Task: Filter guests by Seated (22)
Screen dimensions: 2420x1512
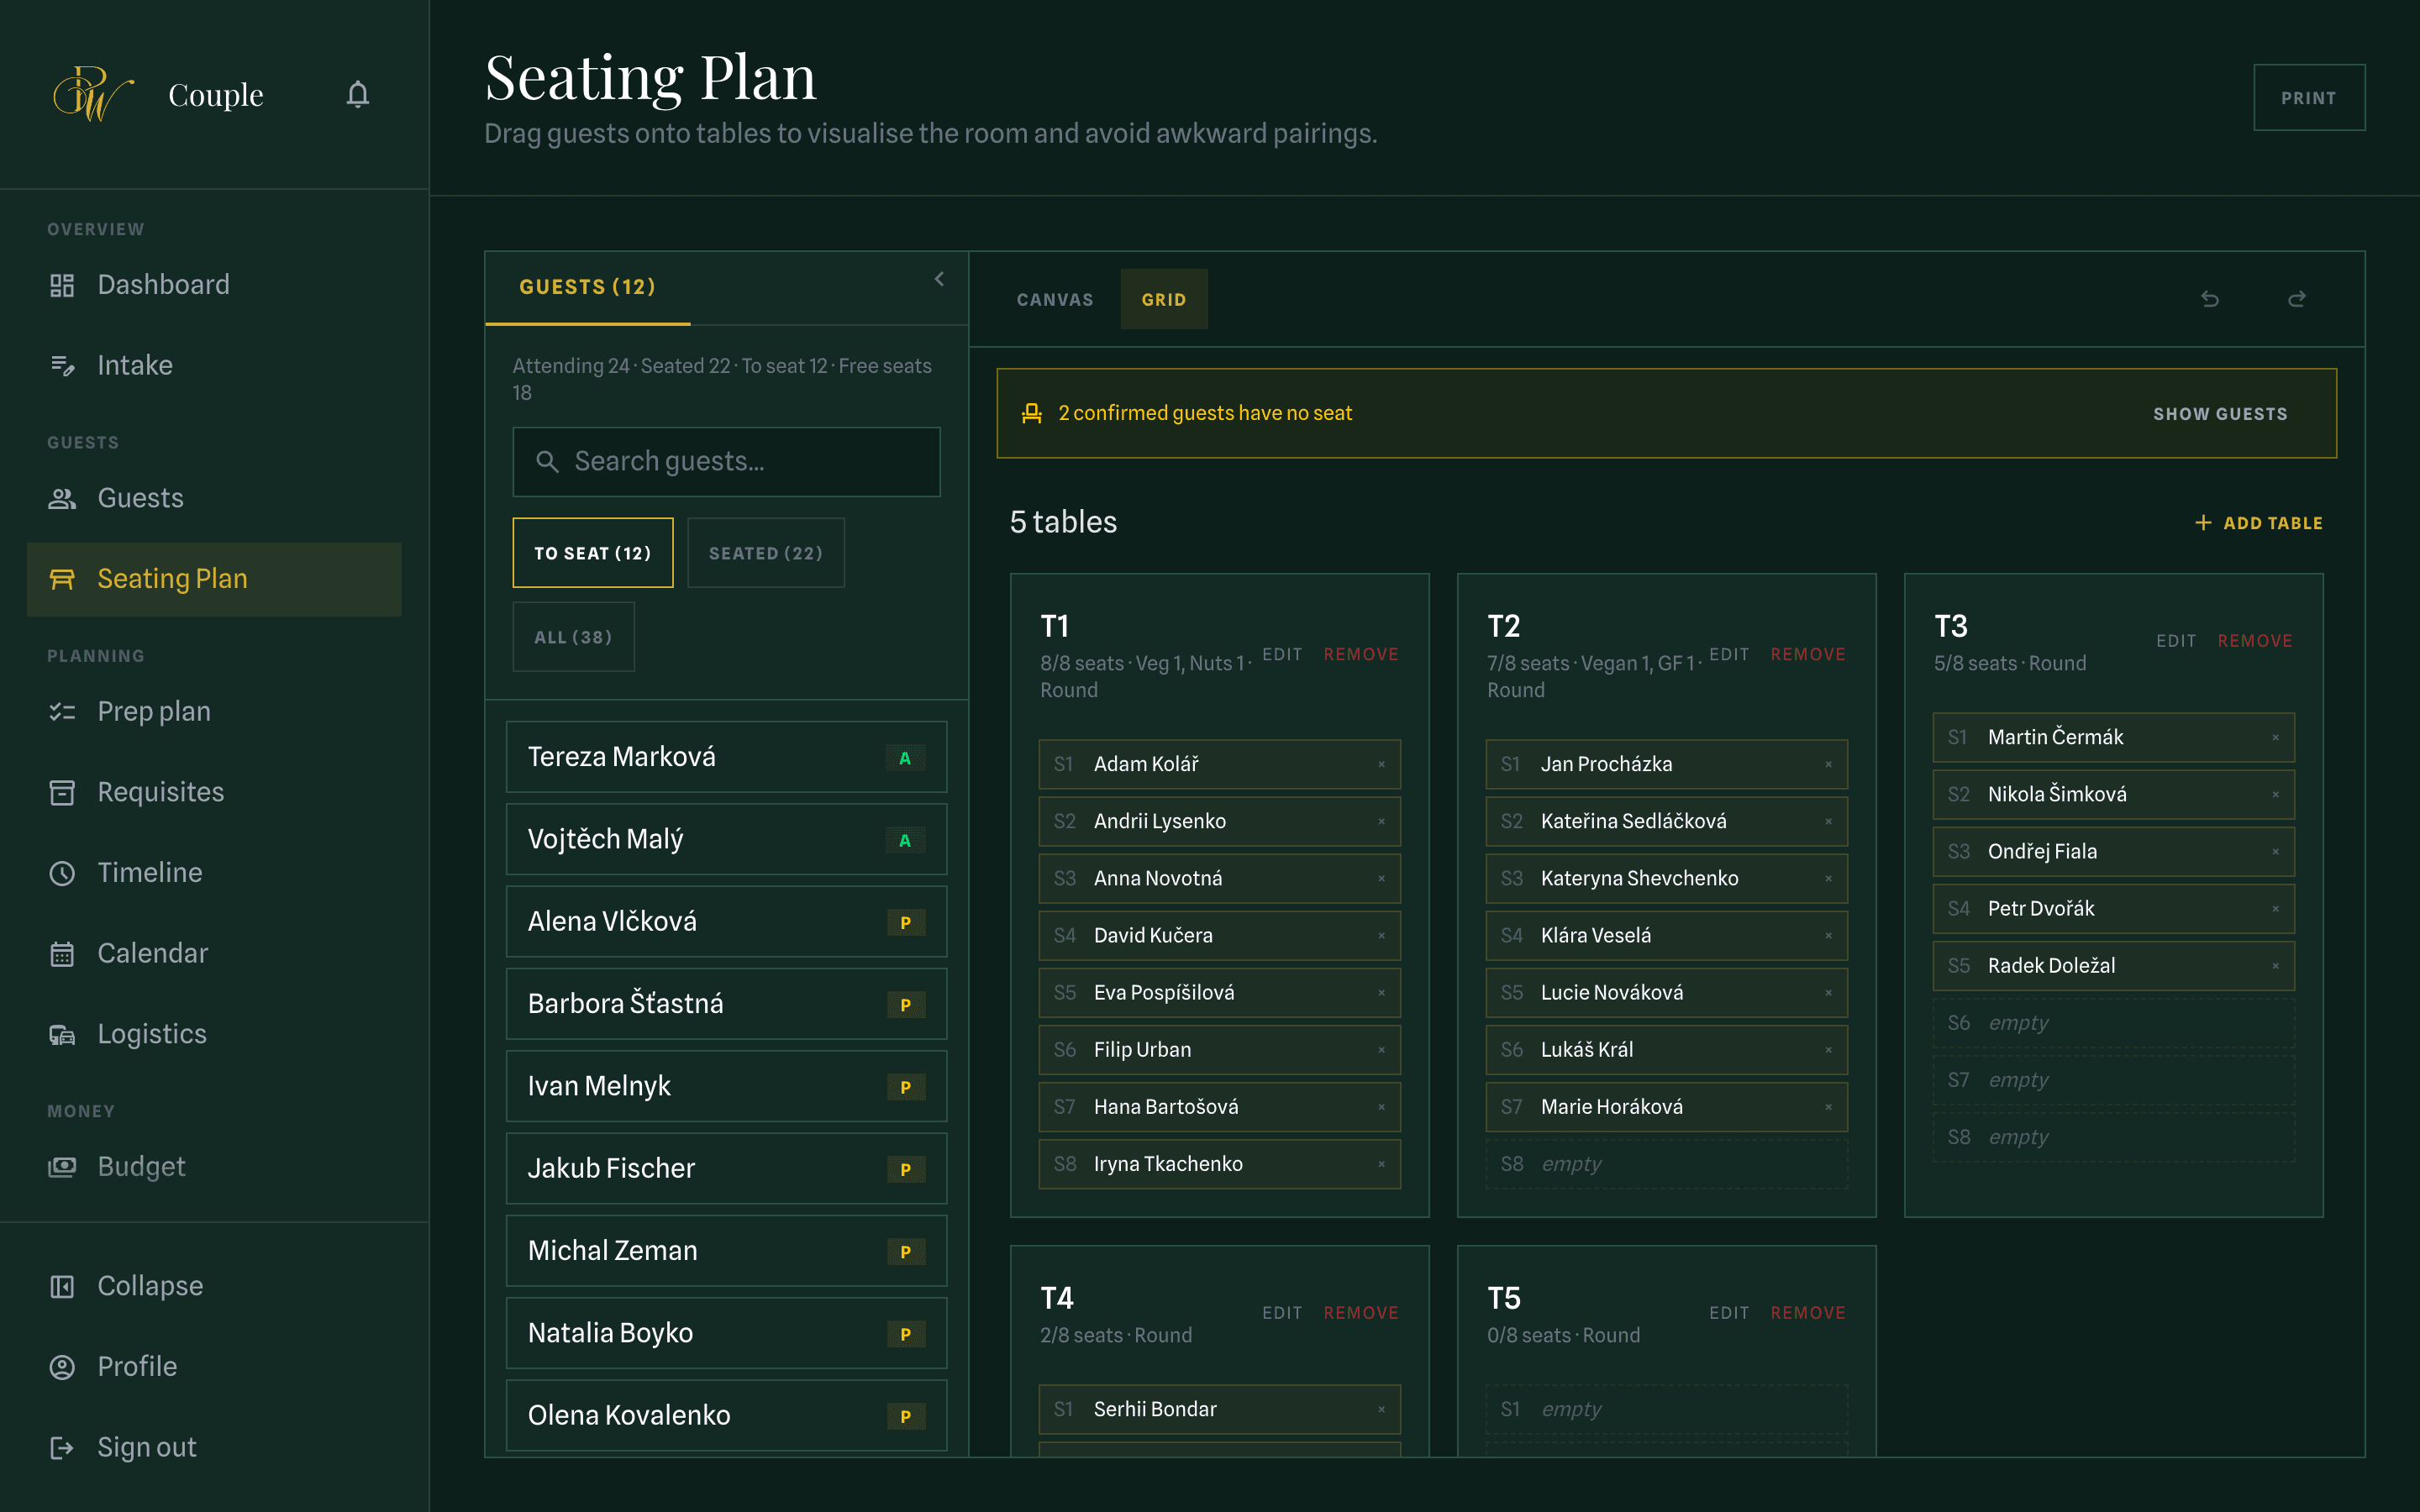Action: point(766,553)
